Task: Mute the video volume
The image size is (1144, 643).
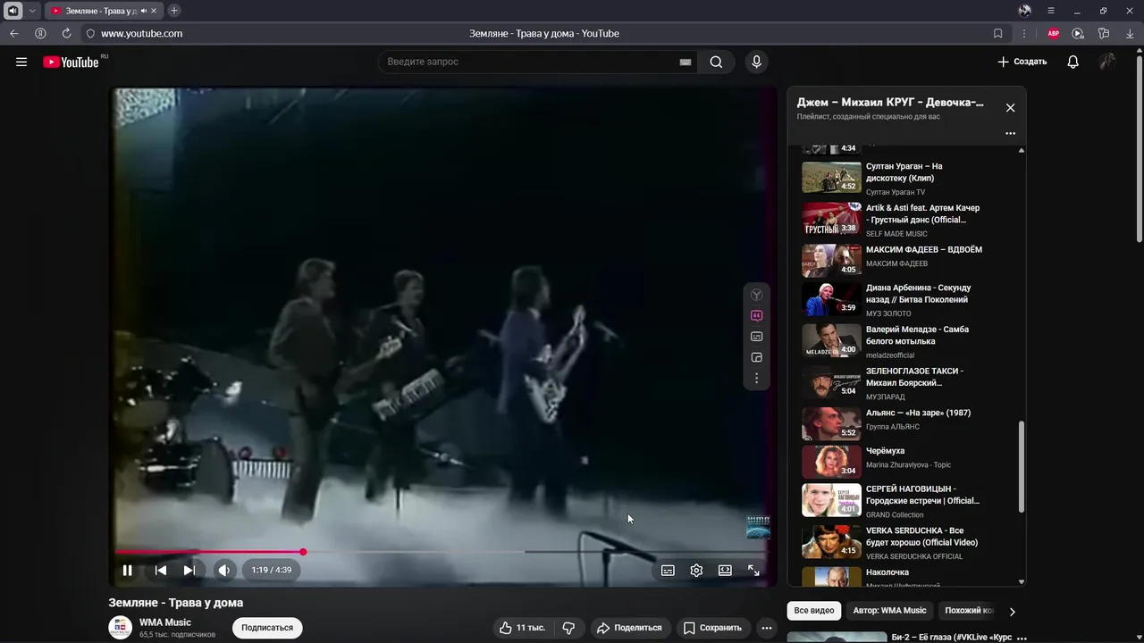Action: (x=223, y=570)
